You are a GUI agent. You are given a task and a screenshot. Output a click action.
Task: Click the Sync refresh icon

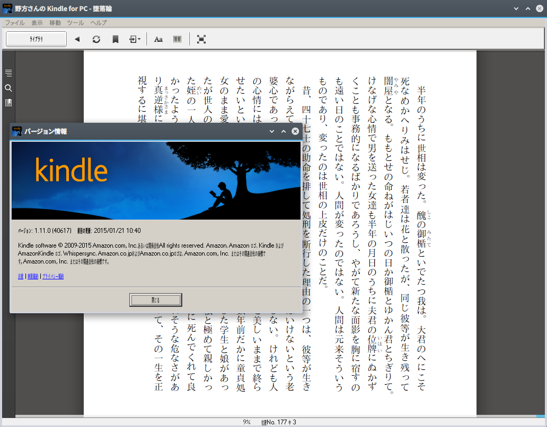pyautogui.click(x=96, y=39)
